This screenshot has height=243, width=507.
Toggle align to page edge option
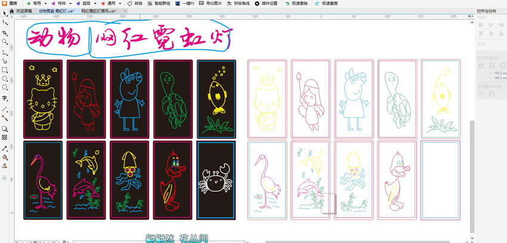pos(492,66)
